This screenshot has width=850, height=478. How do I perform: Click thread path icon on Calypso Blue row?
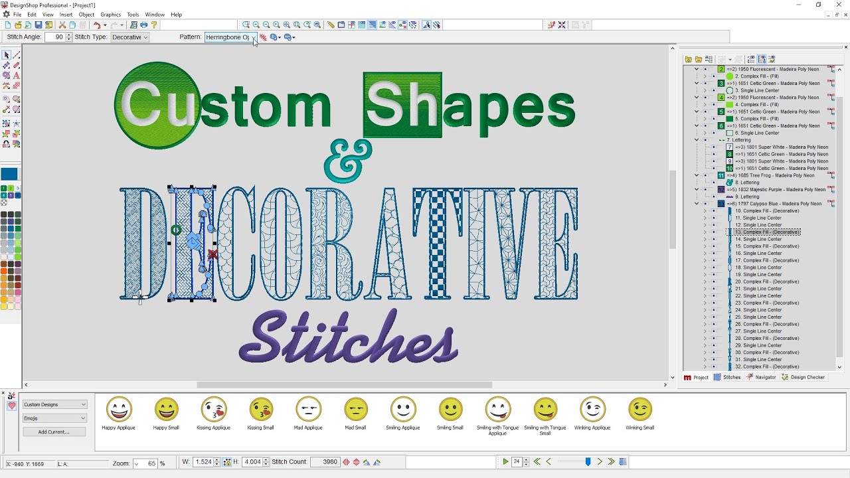click(831, 204)
